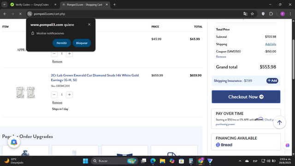Open Task View on taskbar

[143, 161]
